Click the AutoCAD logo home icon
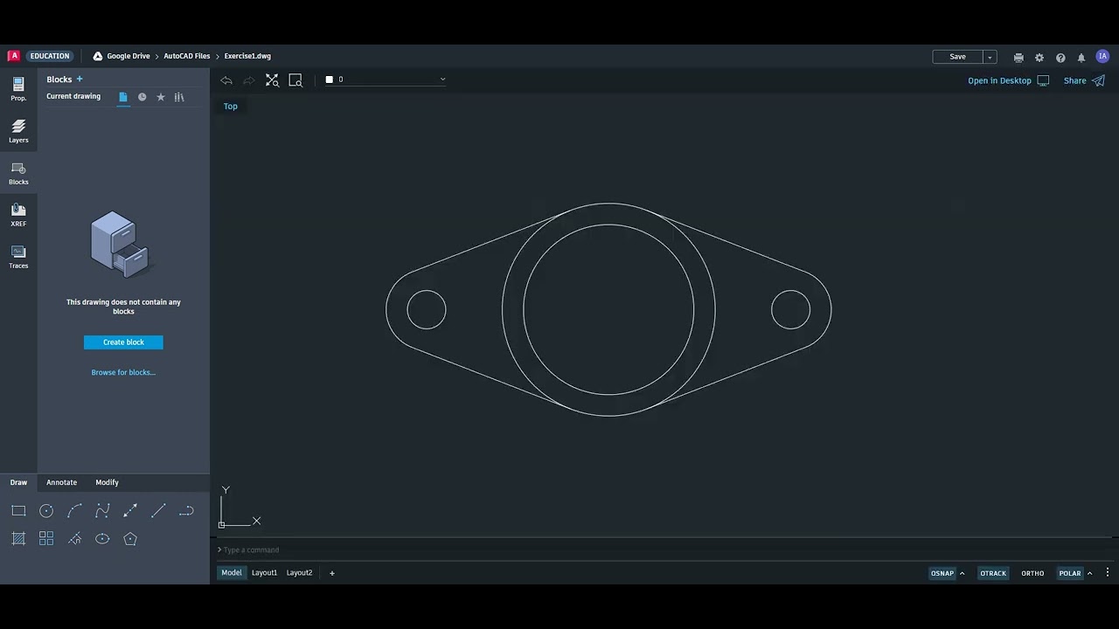The image size is (1119, 629). coord(14,56)
